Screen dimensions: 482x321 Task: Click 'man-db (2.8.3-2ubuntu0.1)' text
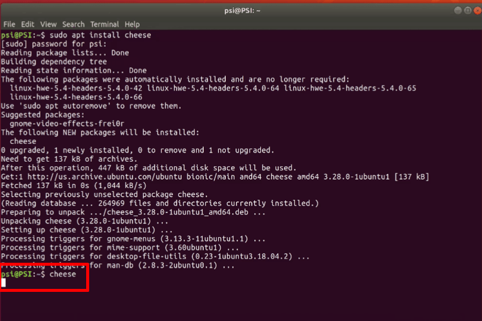162,265
